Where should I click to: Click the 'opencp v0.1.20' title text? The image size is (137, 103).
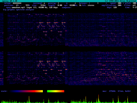pyautogui.click(x=9, y=1)
